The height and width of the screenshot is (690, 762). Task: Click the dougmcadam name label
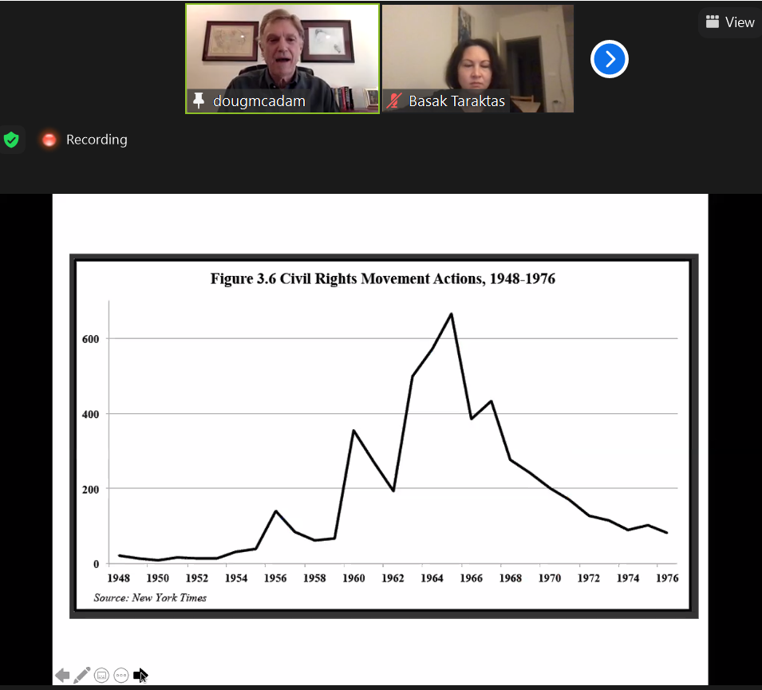point(259,101)
